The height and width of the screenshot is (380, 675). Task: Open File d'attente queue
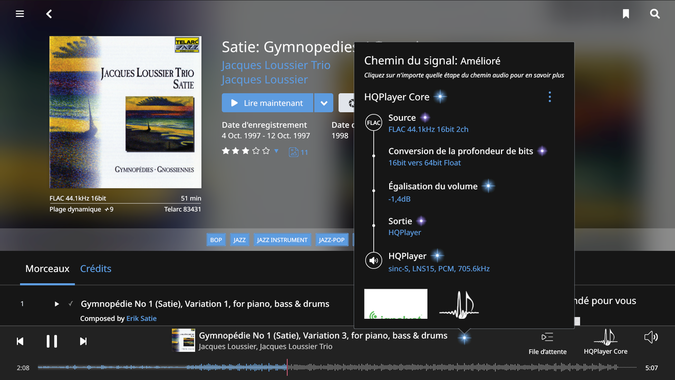(x=547, y=343)
